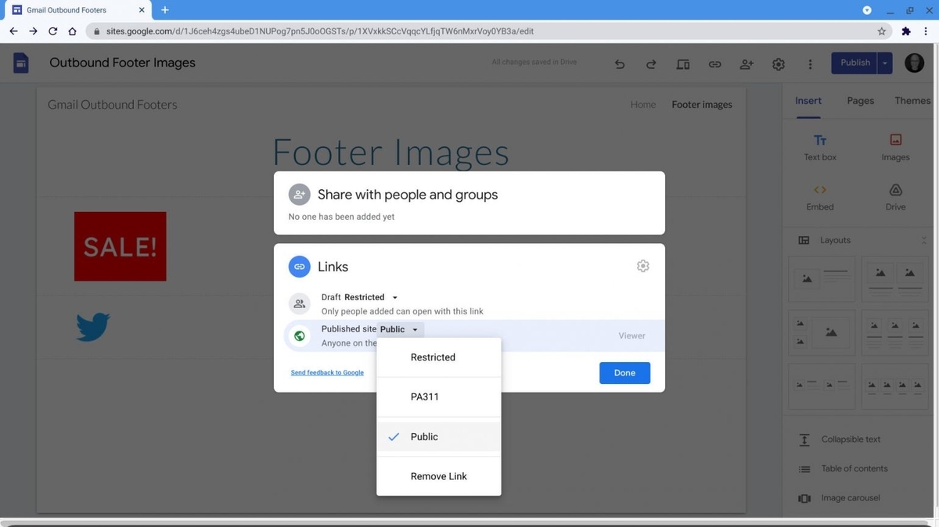Add an Image carousel
This screenshot has width=939, height=527.
point(850,497)
